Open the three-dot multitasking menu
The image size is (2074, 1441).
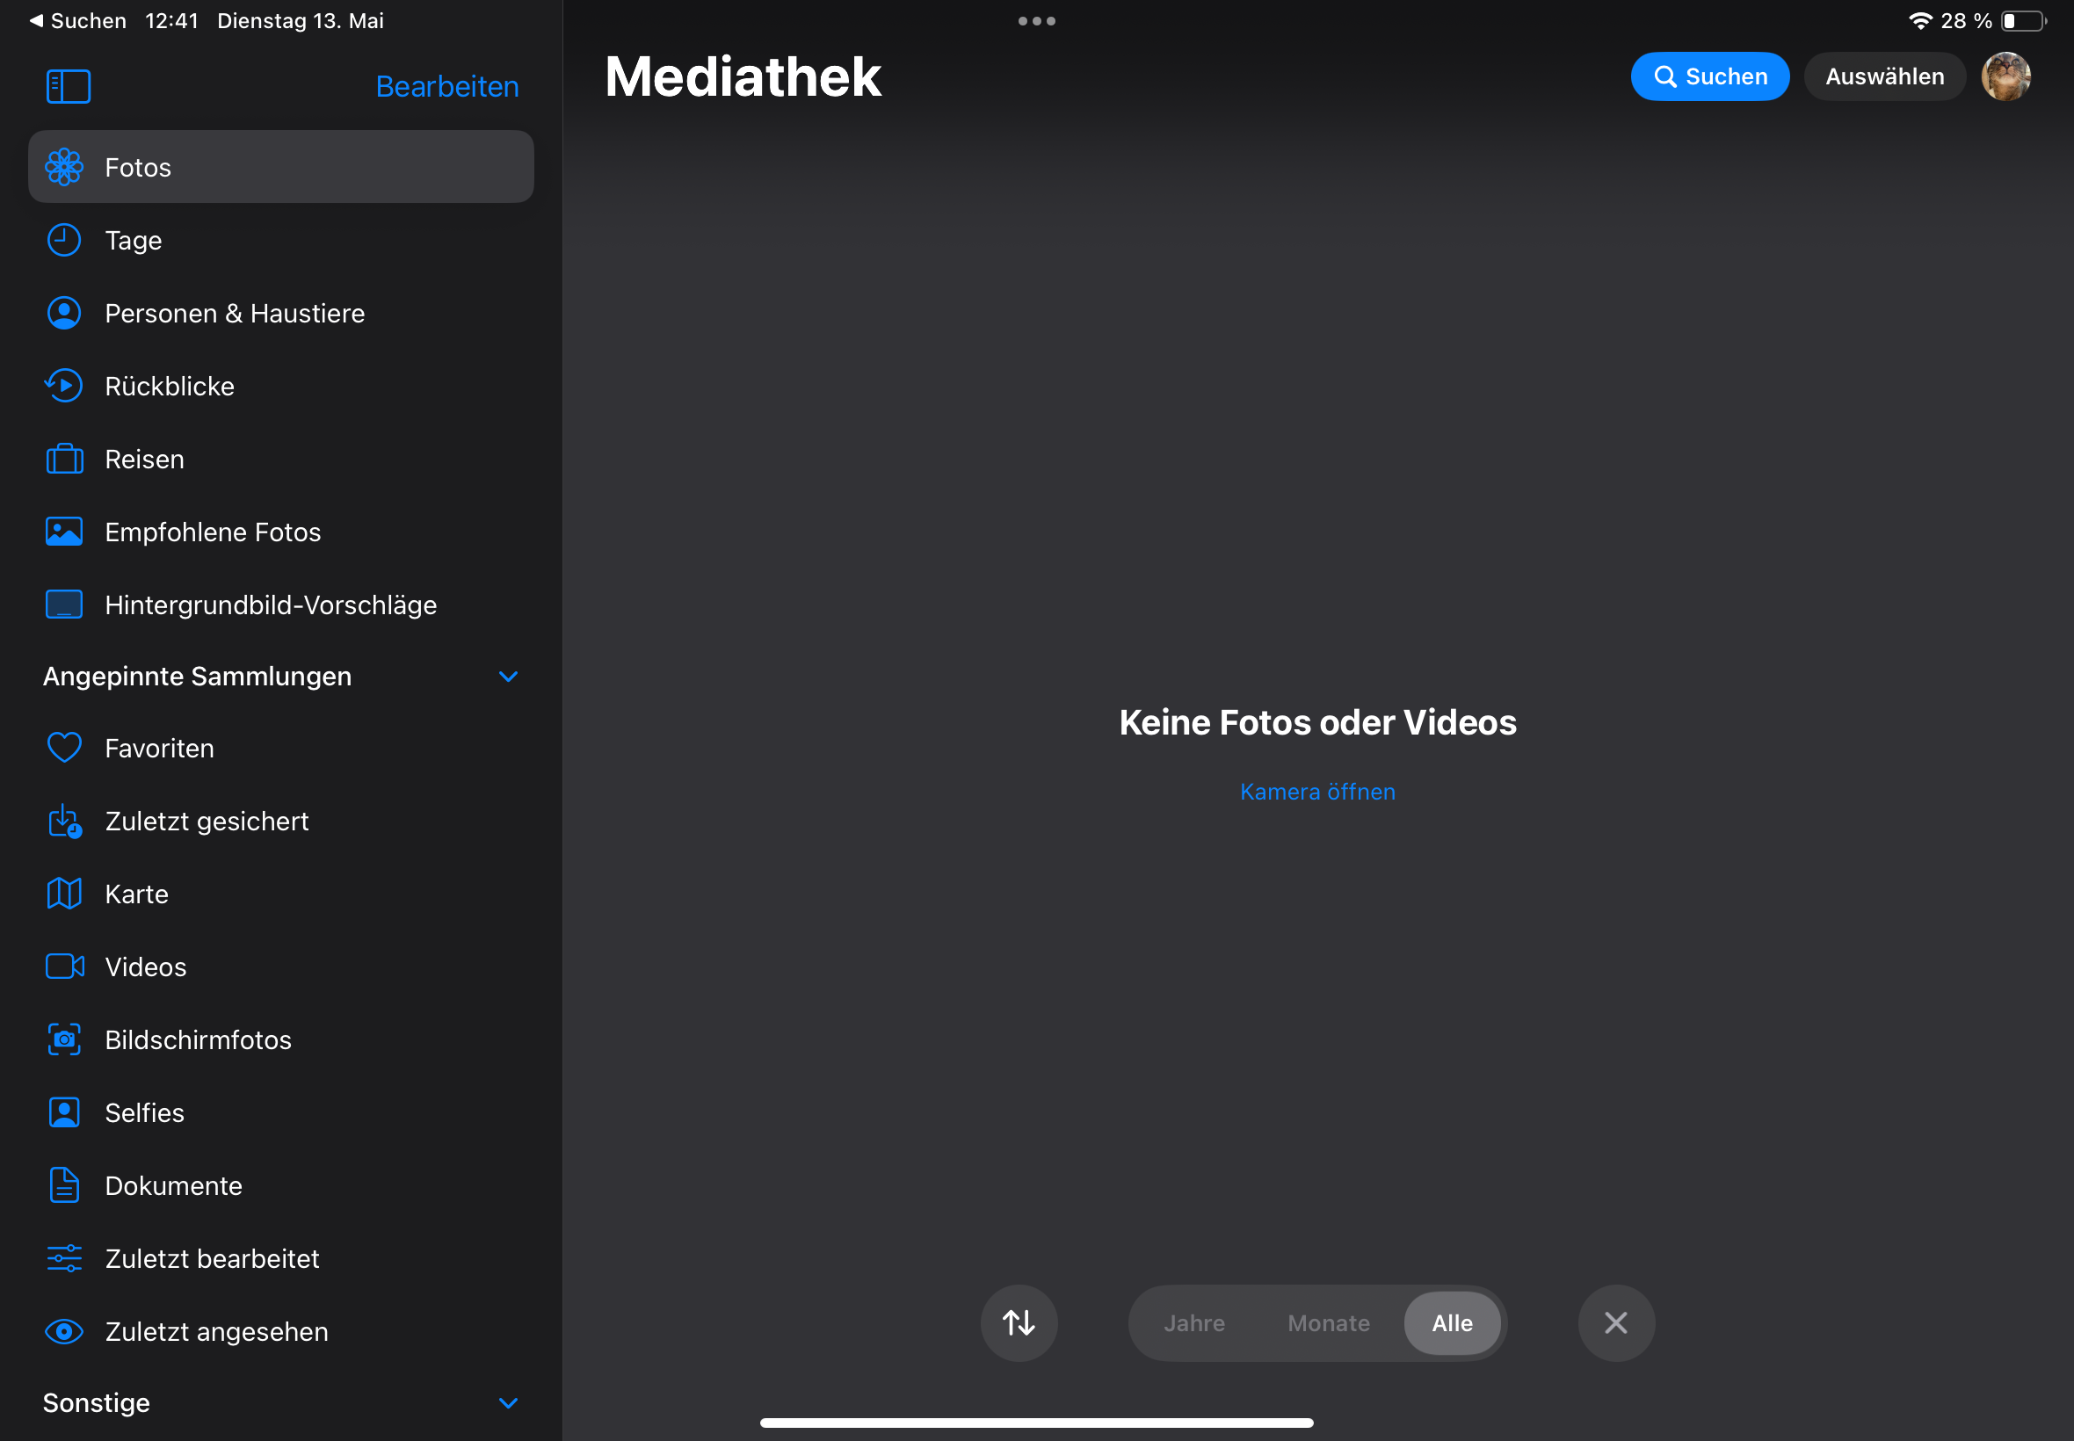point(1036,21)
